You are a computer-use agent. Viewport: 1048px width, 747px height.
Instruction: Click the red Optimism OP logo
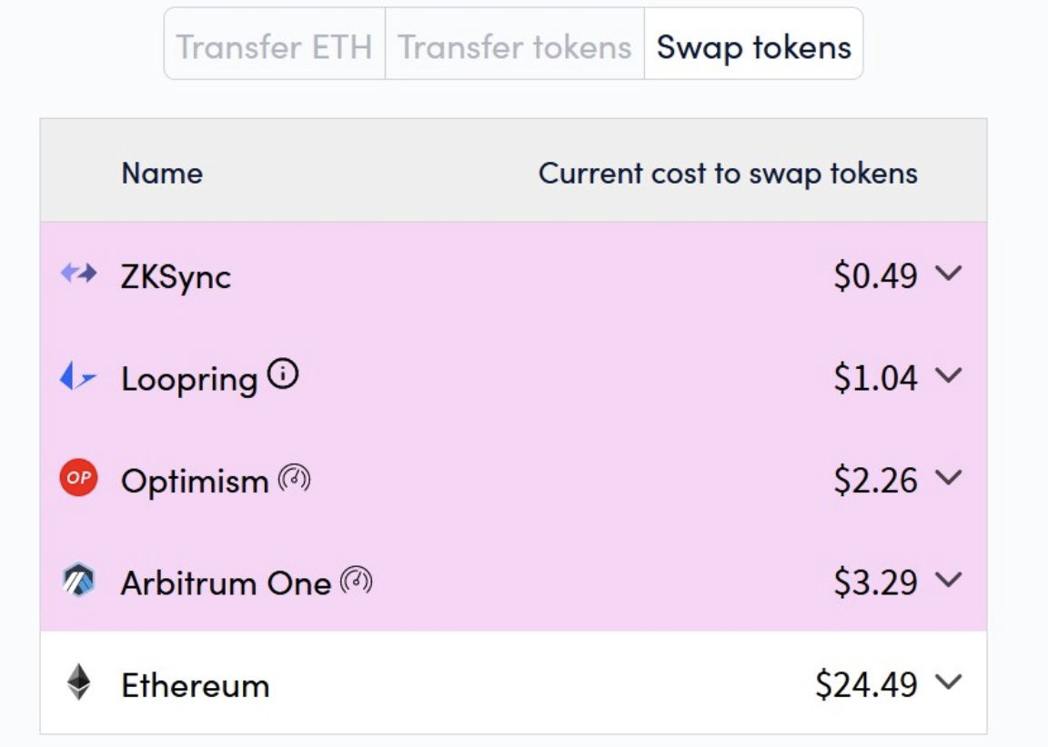click(x=79, y=478)
